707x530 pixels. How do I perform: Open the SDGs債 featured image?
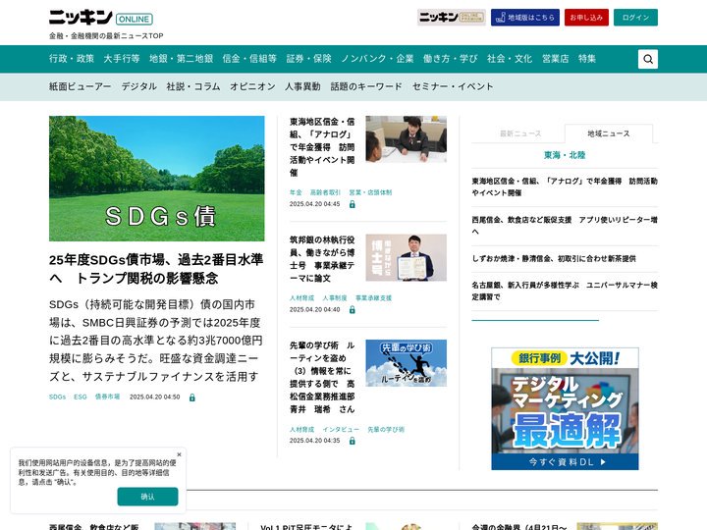click(157, 179)
